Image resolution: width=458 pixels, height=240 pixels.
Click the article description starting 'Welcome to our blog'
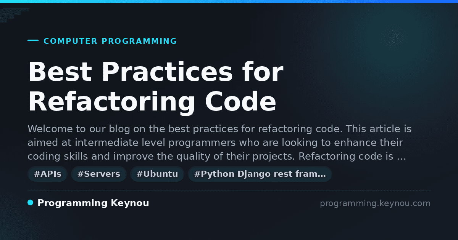pyautogui.click(x=219, y=143)
